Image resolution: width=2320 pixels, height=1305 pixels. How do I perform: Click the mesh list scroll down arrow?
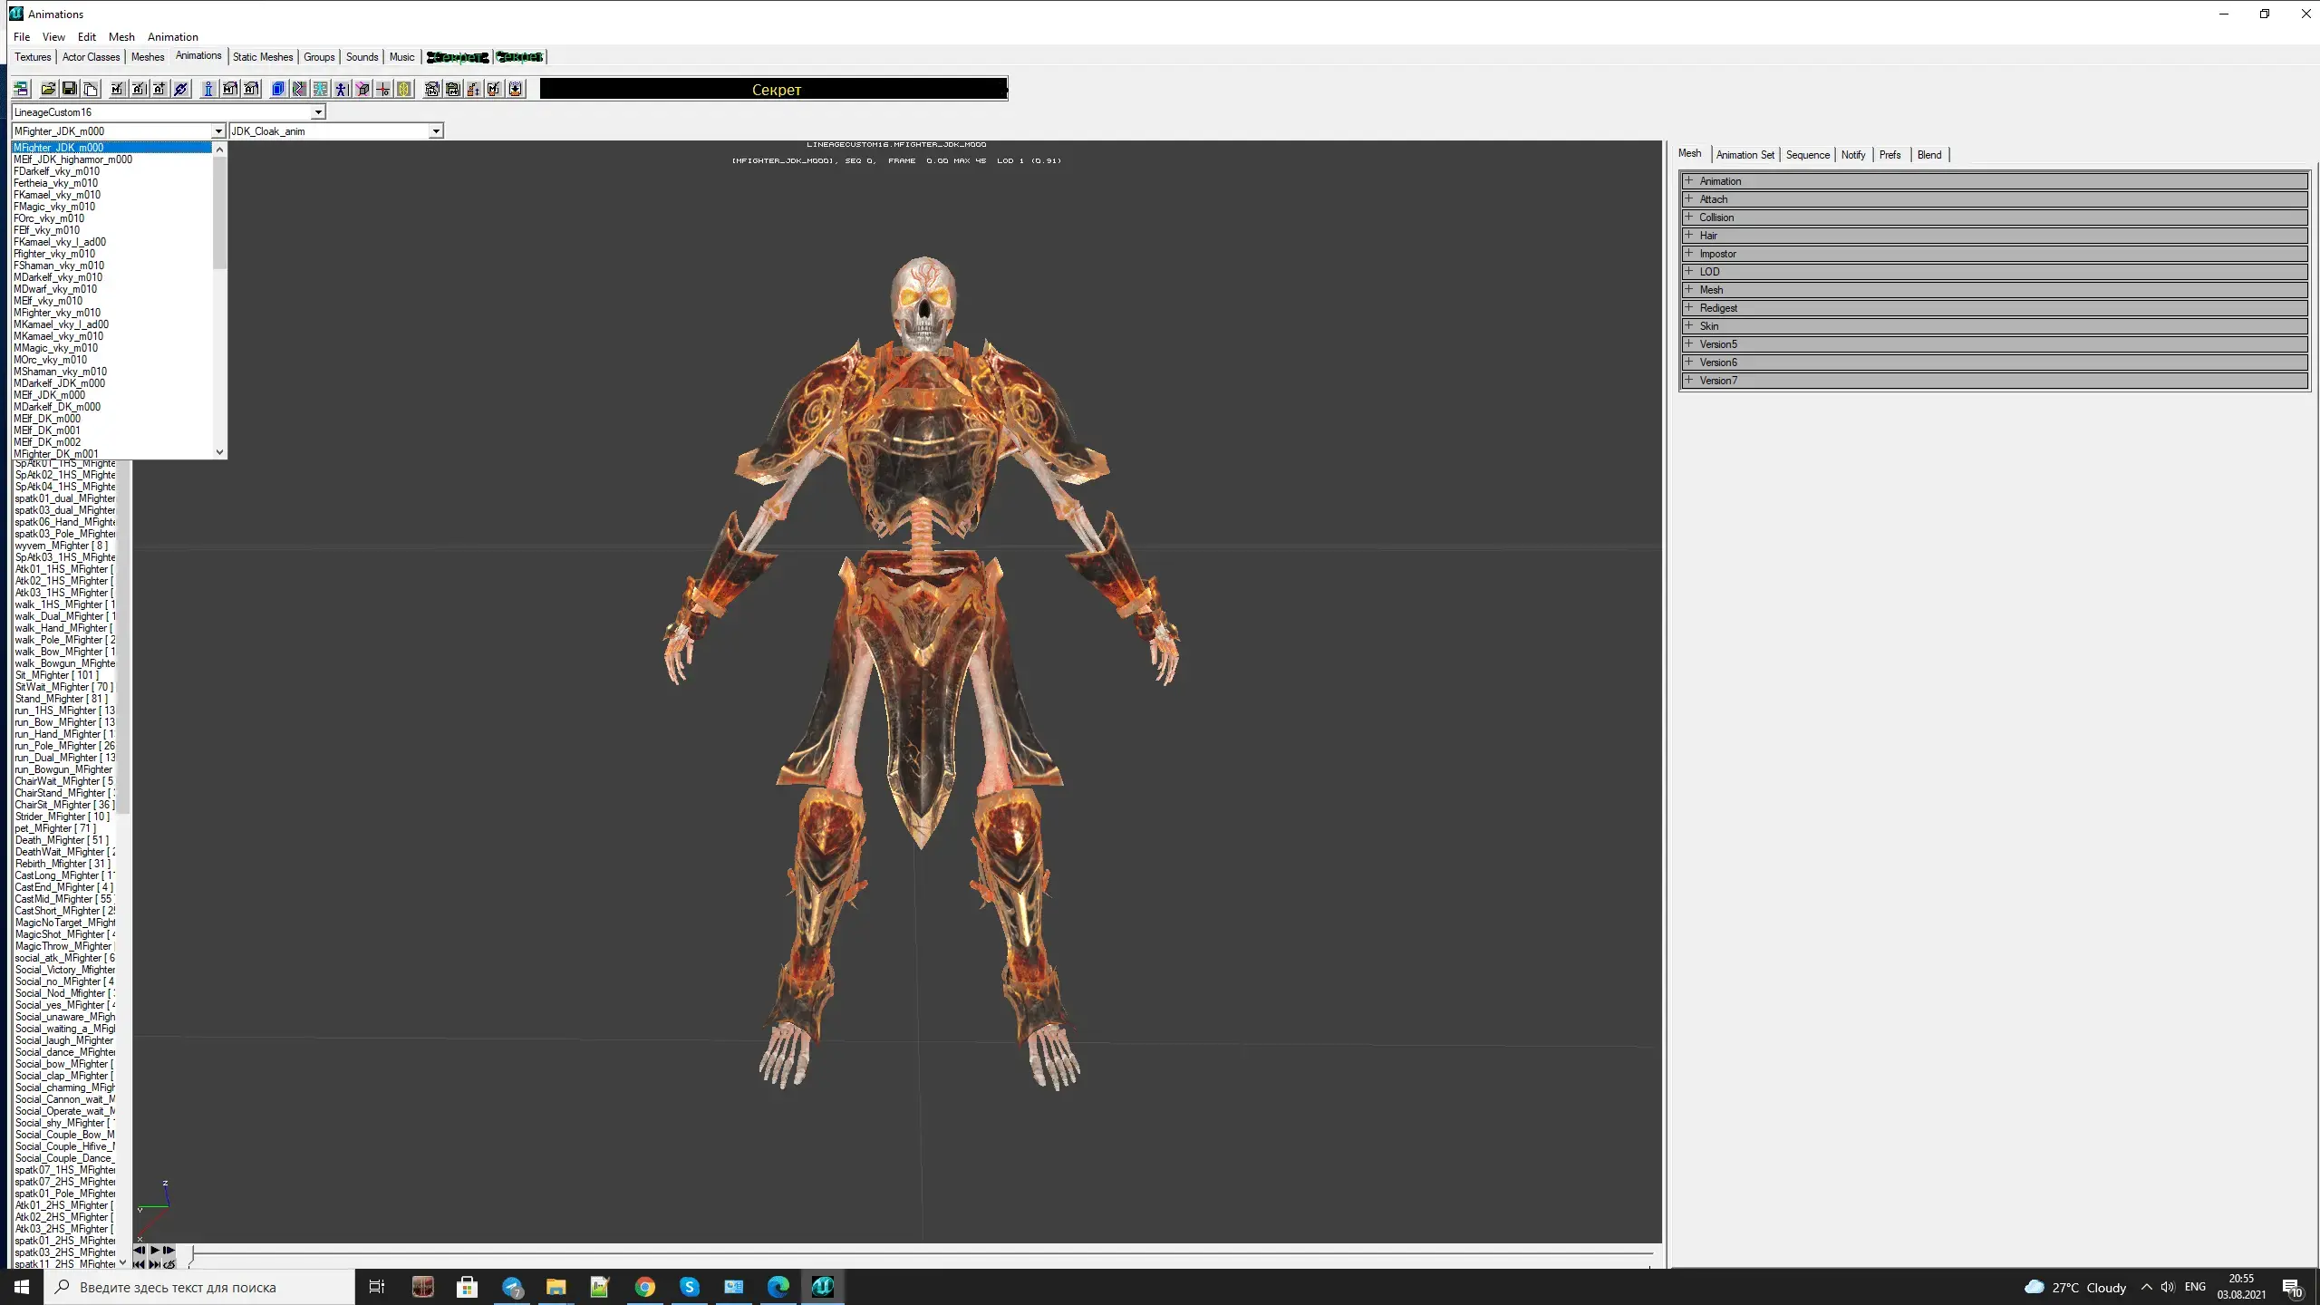point(219,452)
